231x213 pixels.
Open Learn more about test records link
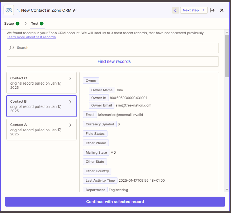31,37
